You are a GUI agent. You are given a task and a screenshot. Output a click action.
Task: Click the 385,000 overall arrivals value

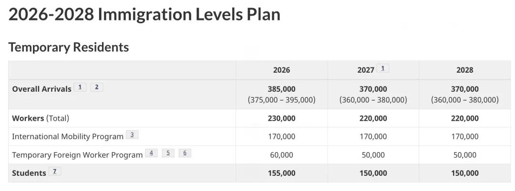[x=281, y=89]
